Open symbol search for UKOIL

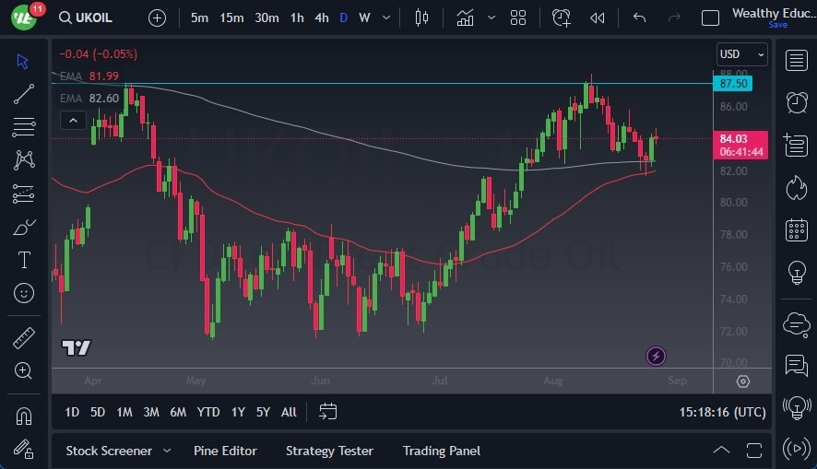click(x=86, y=18)
